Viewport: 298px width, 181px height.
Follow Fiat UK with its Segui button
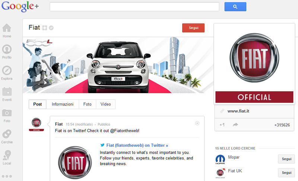coord(286,173)
